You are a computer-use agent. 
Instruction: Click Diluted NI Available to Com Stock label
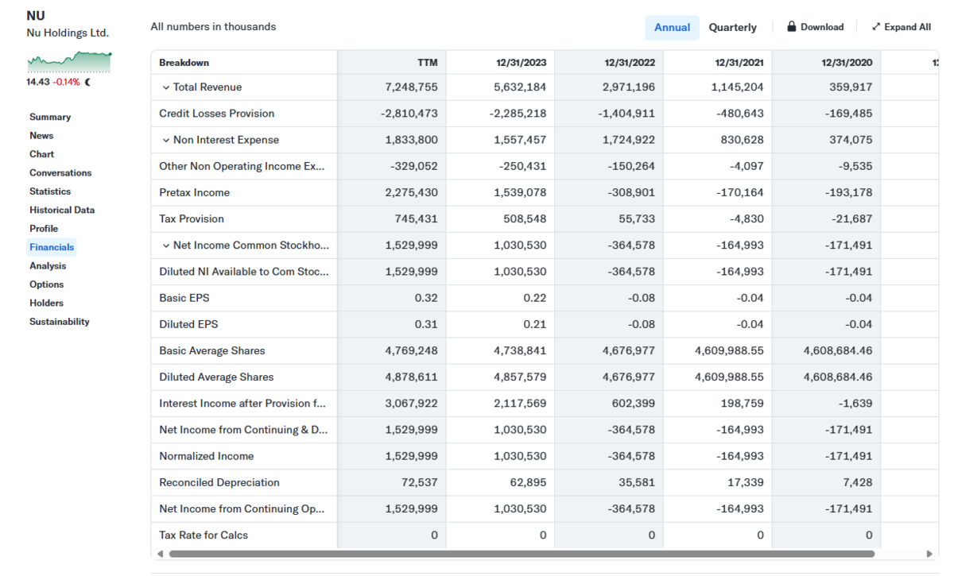pyautogui.click(x=244, y=272)
